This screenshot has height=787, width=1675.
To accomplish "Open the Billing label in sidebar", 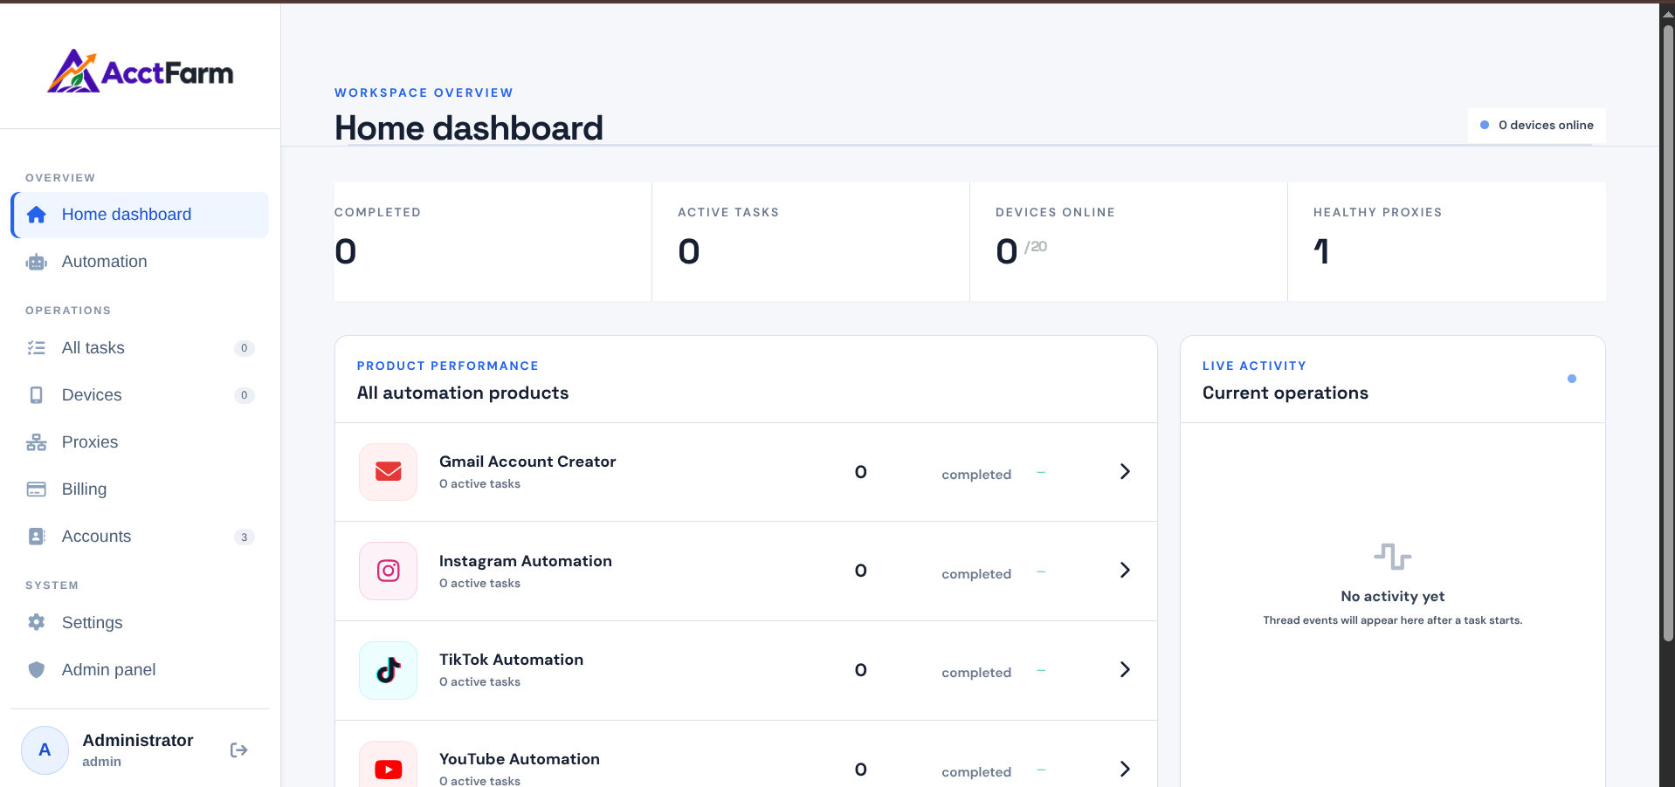I will click(x=85, y=489).
